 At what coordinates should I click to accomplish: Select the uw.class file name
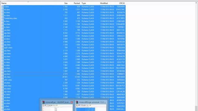click(x=7, y=53)
